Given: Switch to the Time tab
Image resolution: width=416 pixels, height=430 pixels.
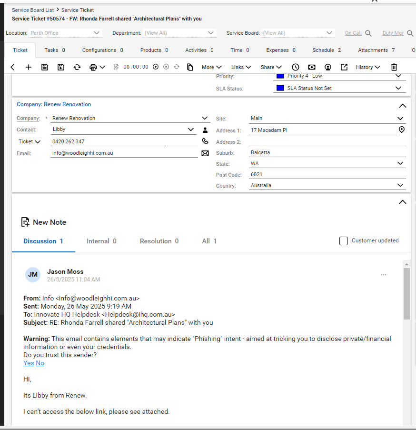Looking at the screenshot, I should (240, 50).
